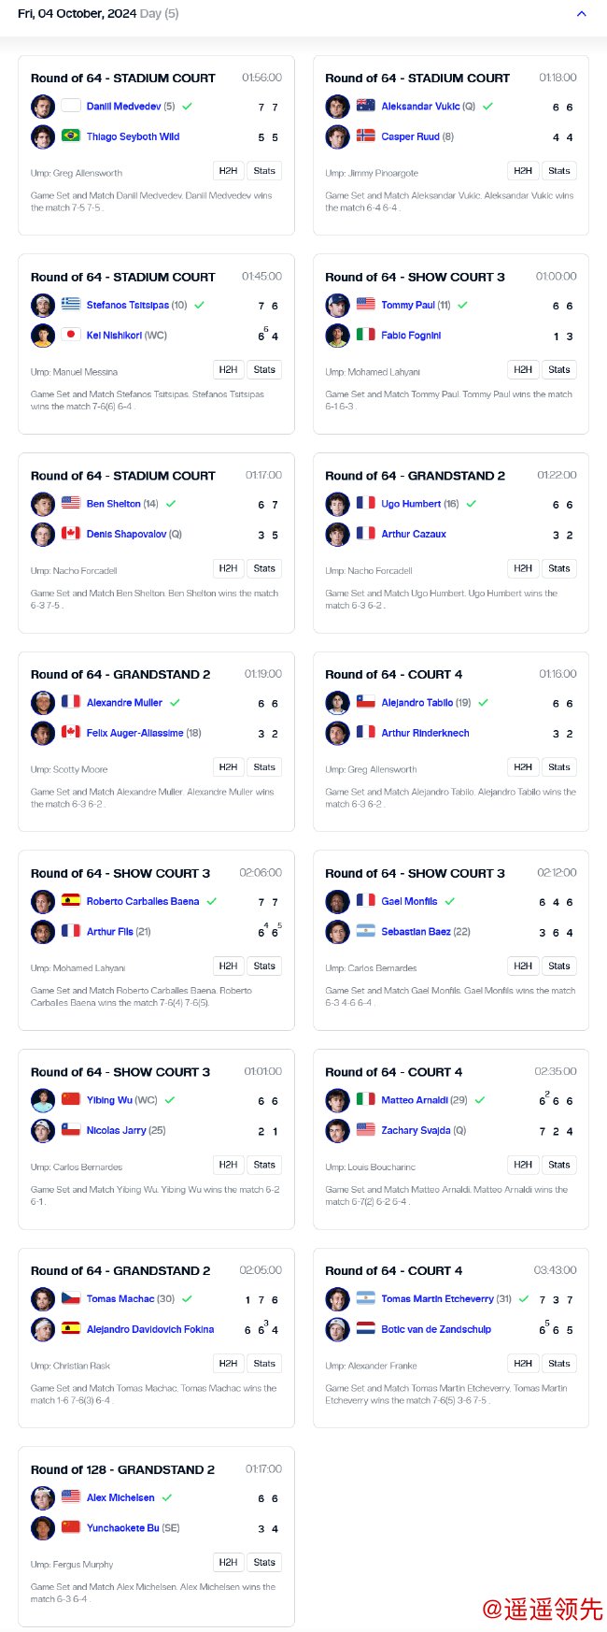Open Gael Monfils player profile link
The height and width of the screenshot is (1632, 607).
(x=409, y=901)
